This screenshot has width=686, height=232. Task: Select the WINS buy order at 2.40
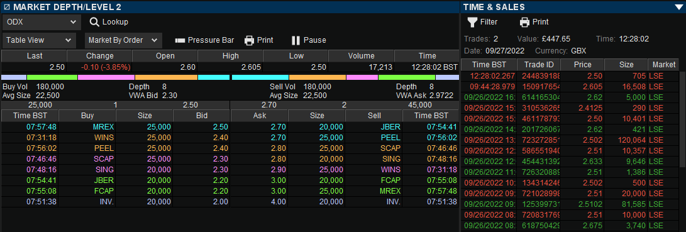115,138
